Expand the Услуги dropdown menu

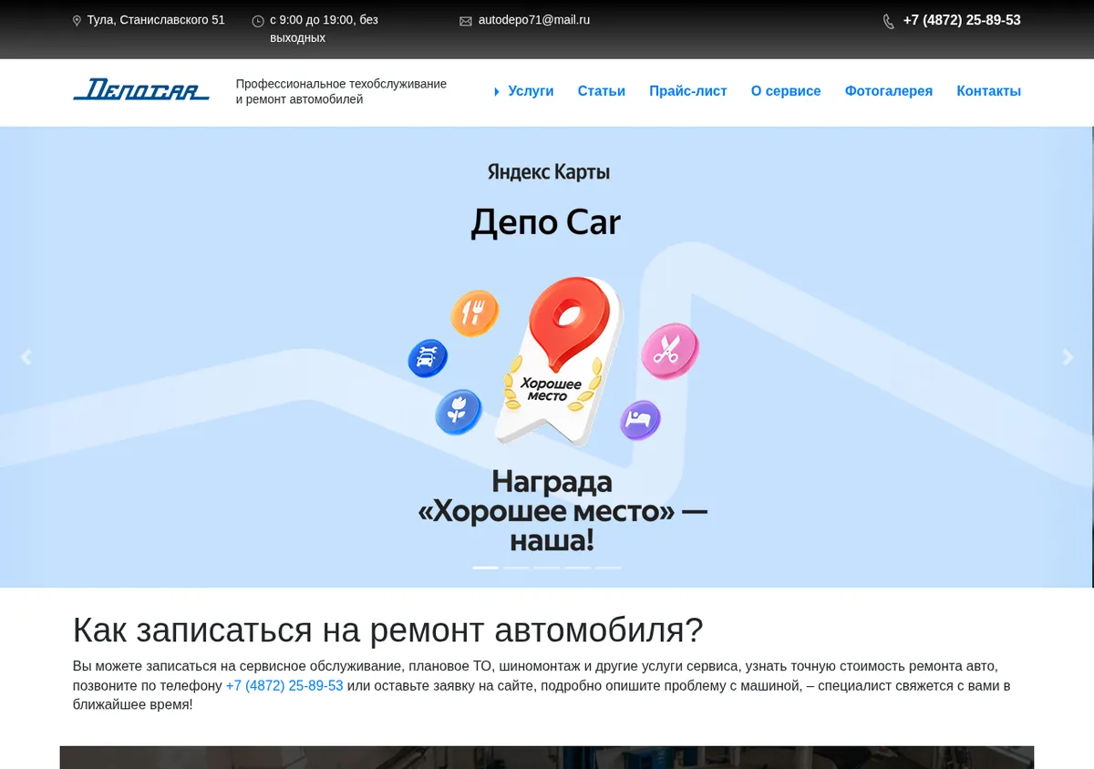524,91
